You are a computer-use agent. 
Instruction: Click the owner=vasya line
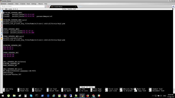pos(8,73)
